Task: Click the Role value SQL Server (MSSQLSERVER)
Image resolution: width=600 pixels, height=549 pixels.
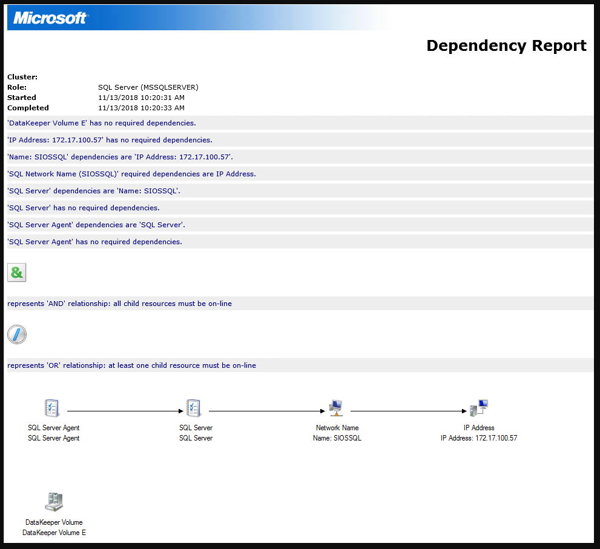Action: [x=148, y=87]
